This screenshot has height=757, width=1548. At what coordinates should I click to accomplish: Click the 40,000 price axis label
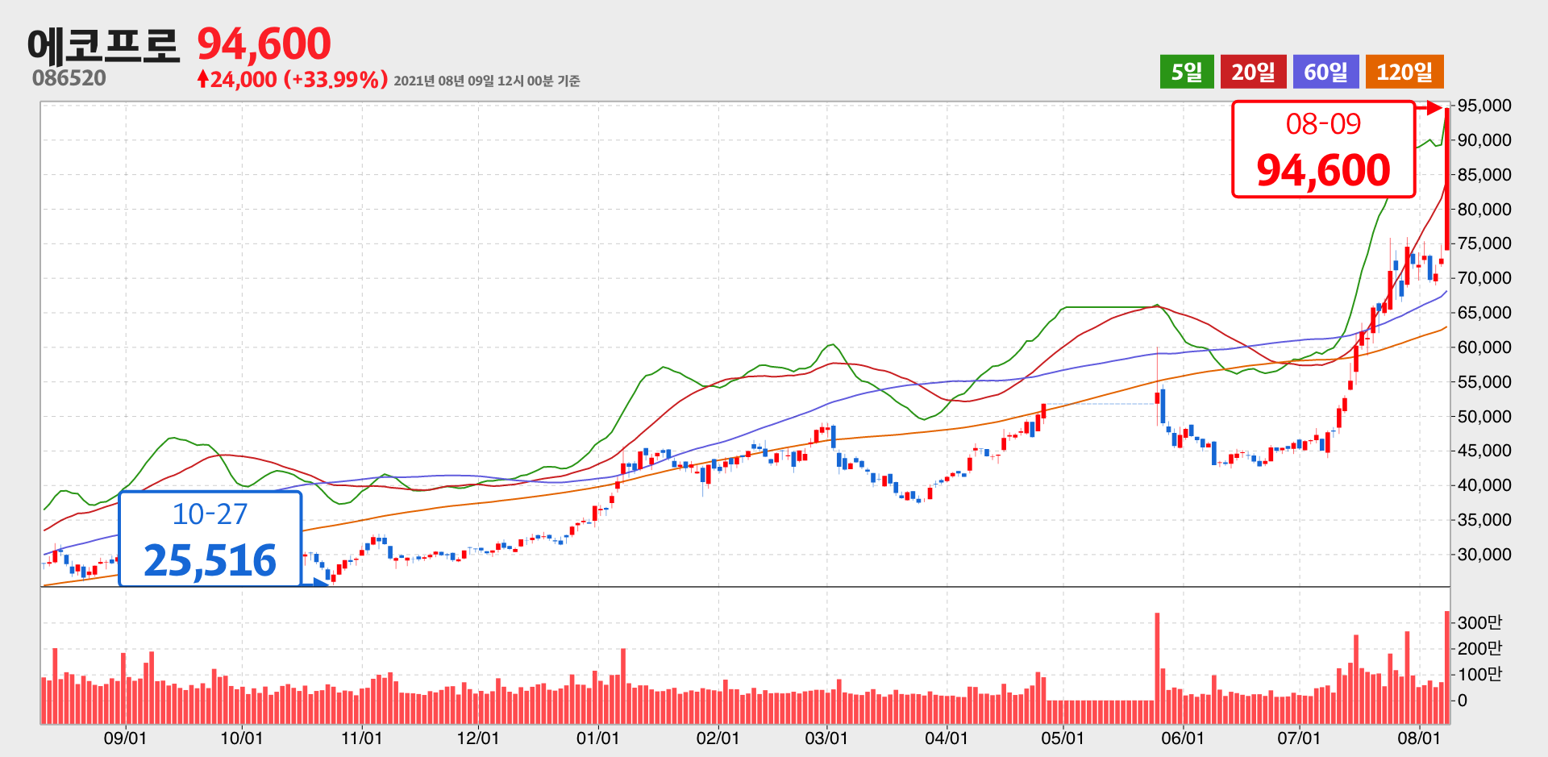(1484, 485)
